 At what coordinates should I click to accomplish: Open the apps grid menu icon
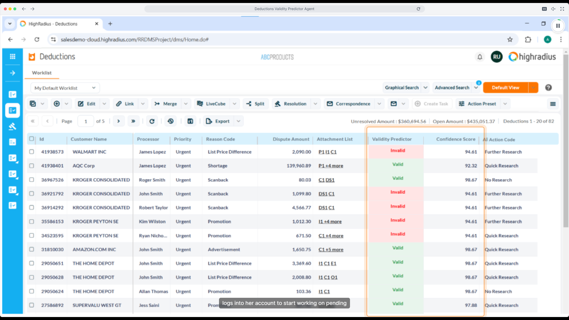click(12, 57)
